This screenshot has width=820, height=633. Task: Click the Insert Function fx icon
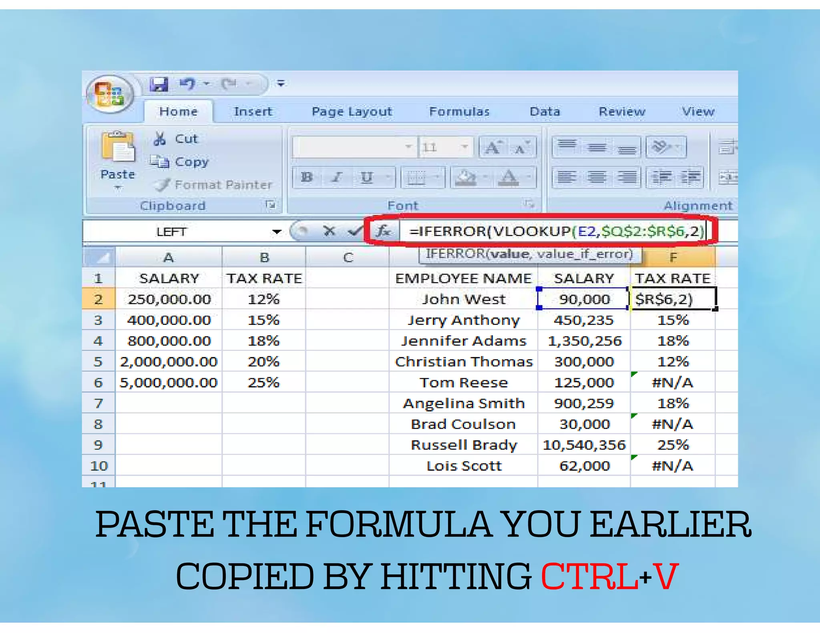click(x=383, y=231)
